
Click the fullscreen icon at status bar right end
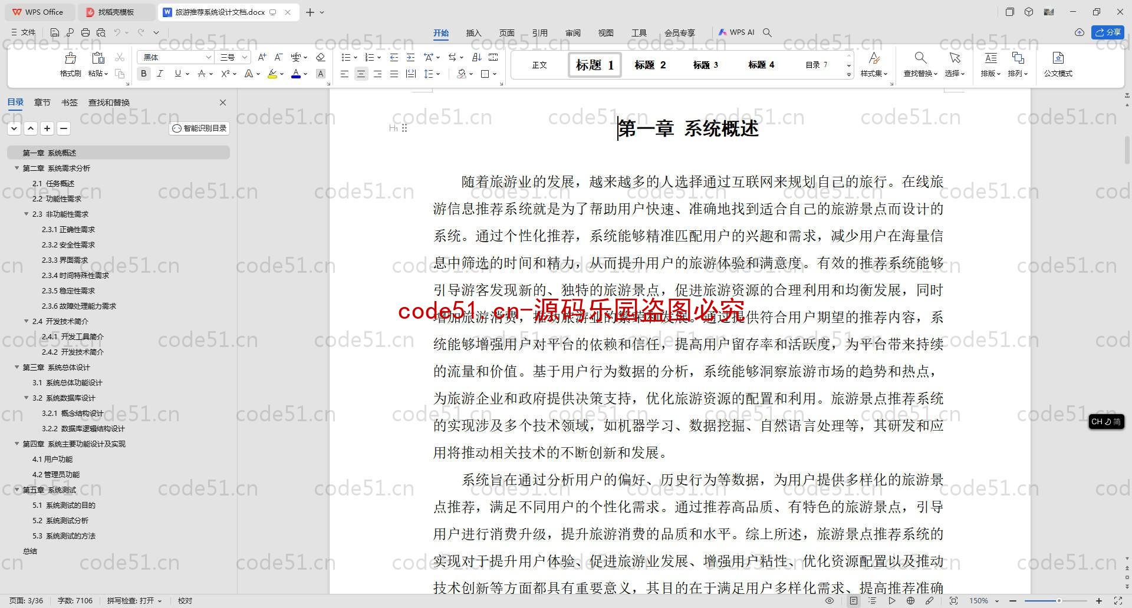coord(1117,601)
